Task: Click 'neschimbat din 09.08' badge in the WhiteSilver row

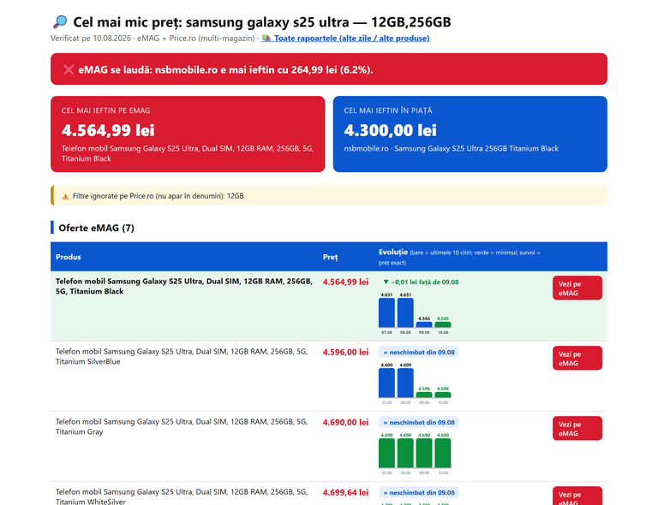Action: pyautogui.click(x=419, y=492)
